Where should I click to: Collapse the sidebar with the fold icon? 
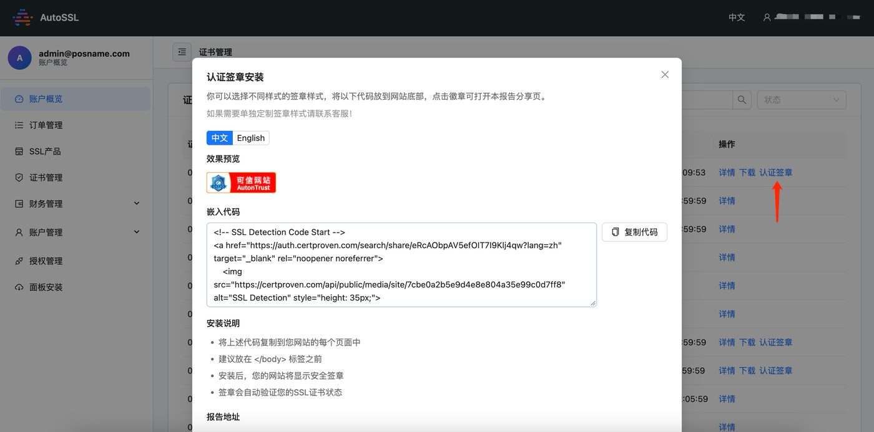click(x=182, y=52)
